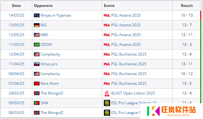Image resolution: width=203 pixels, height=119 pixels.
Task: Open the M80 opponent link
Action: pyautogui.click(x=44, y=35)
